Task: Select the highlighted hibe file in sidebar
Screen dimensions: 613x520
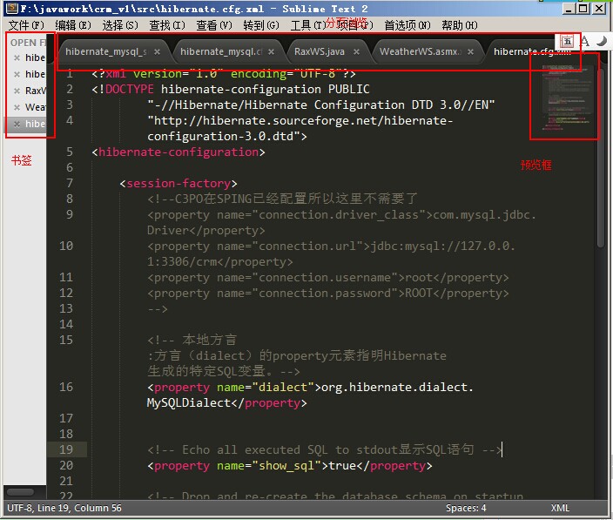Action: coord(35,124)
